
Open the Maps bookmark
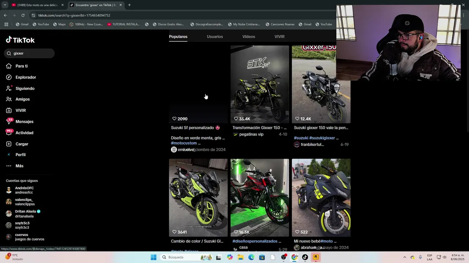(59, 24)
